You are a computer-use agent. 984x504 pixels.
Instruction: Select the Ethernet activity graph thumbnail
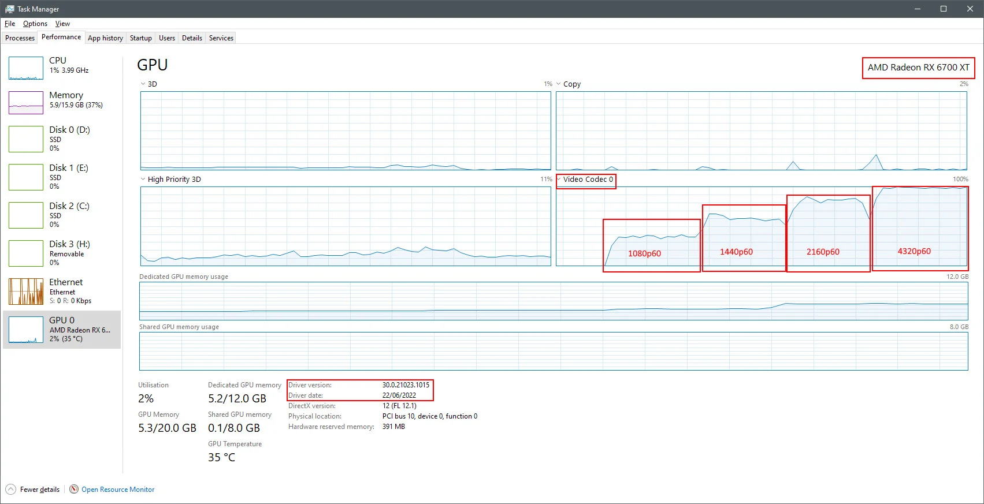pos(26,292)
